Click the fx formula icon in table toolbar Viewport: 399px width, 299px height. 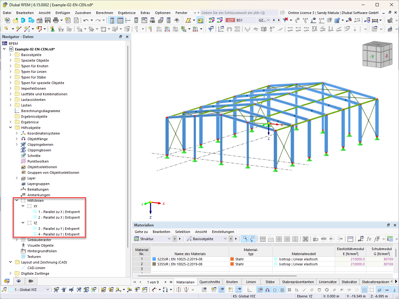(x=369, y=239)
